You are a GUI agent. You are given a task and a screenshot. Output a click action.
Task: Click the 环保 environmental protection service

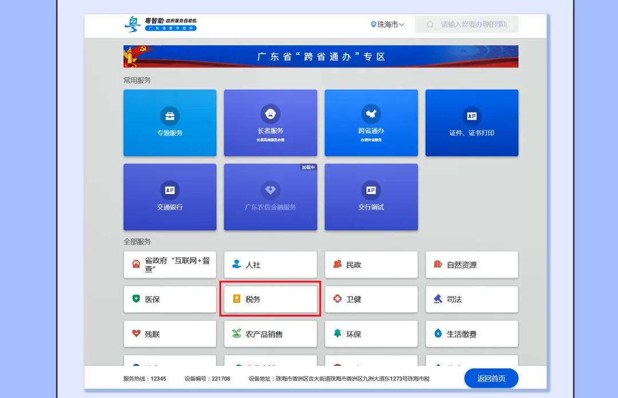tap(371, 334)
